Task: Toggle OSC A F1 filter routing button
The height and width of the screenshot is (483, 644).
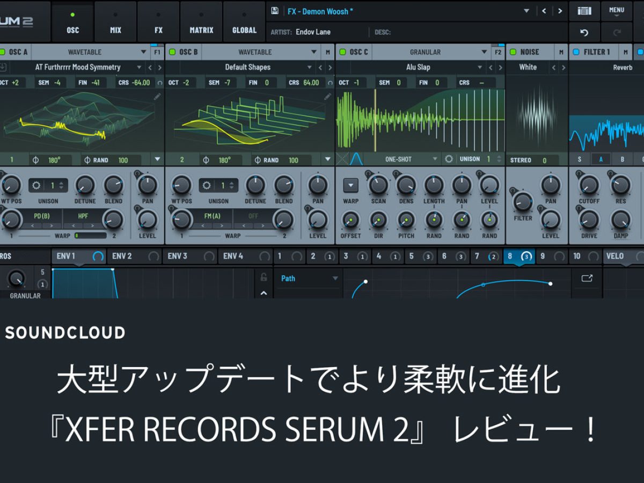Action: click(157, 52)
